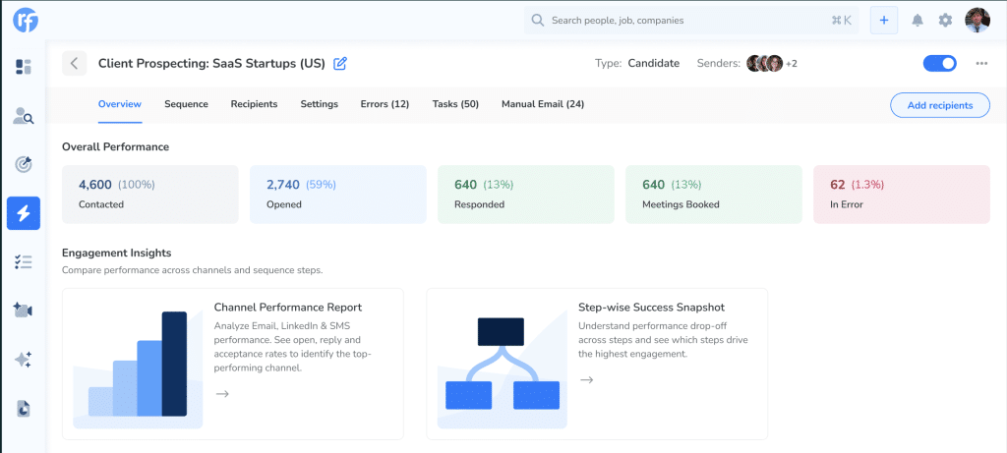
Task: Open the Manual Email (24) tab
Action: pos(543,104)
